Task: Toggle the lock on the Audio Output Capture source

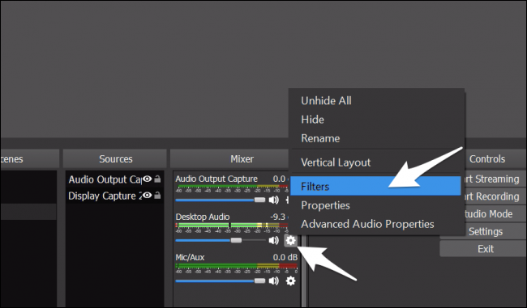Action: tap(157, 179)
